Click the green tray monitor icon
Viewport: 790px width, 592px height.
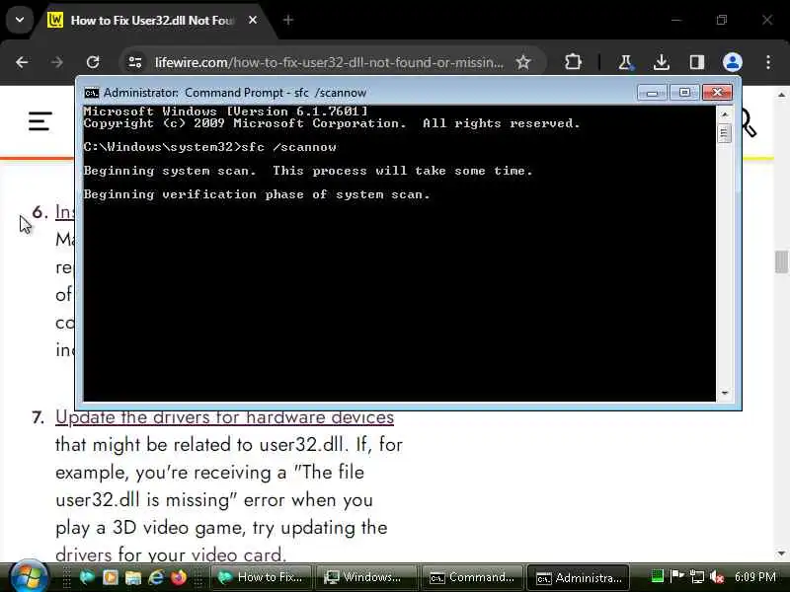pos(657,575)
